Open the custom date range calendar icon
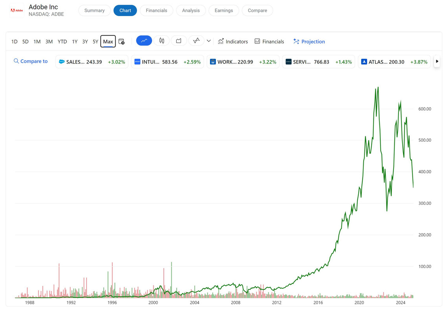 121,42
